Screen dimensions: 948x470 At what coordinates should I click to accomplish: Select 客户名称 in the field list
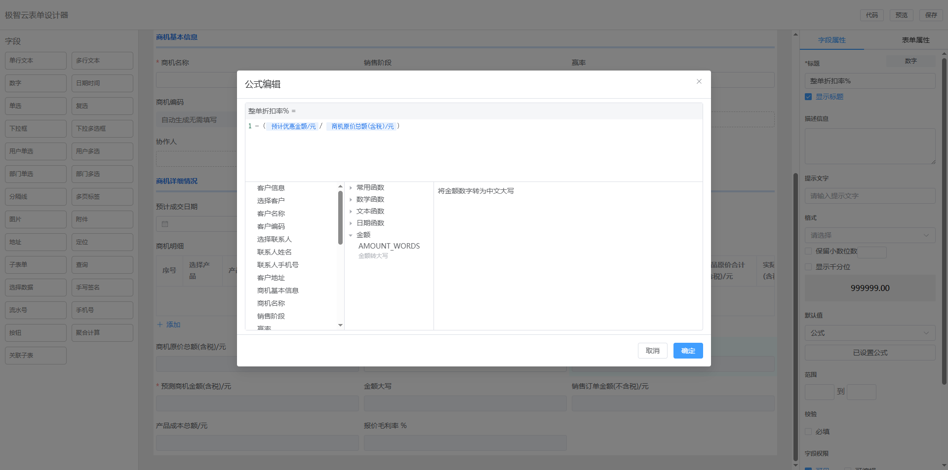point(271,214)
